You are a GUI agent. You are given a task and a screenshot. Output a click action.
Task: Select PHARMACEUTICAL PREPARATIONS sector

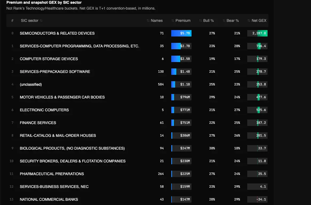[52, 174]
